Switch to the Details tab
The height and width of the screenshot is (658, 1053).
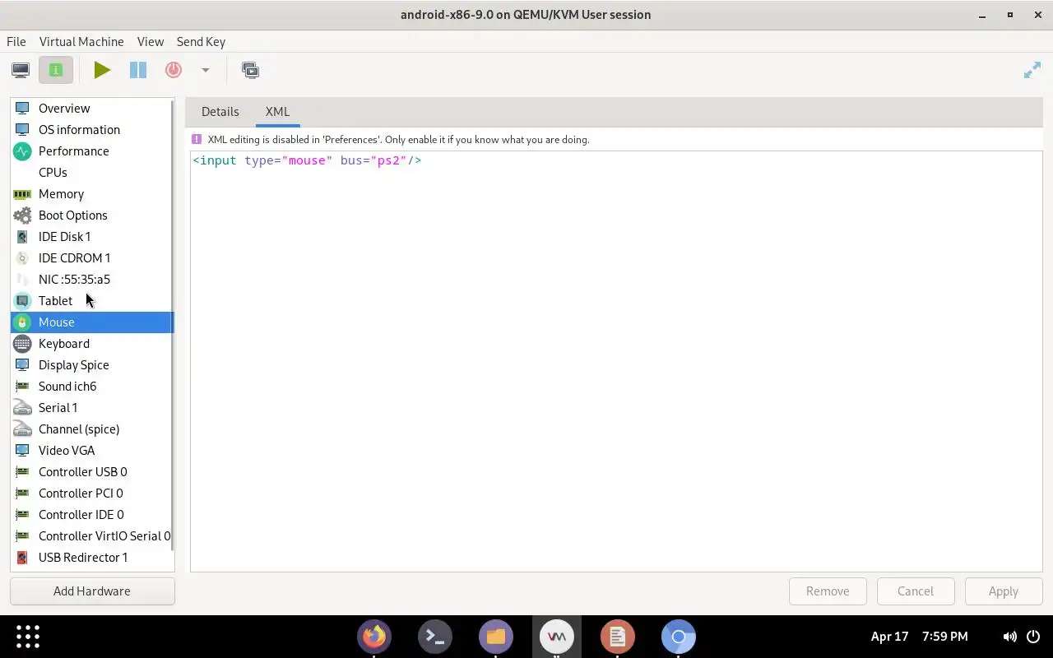coord(220,111)
